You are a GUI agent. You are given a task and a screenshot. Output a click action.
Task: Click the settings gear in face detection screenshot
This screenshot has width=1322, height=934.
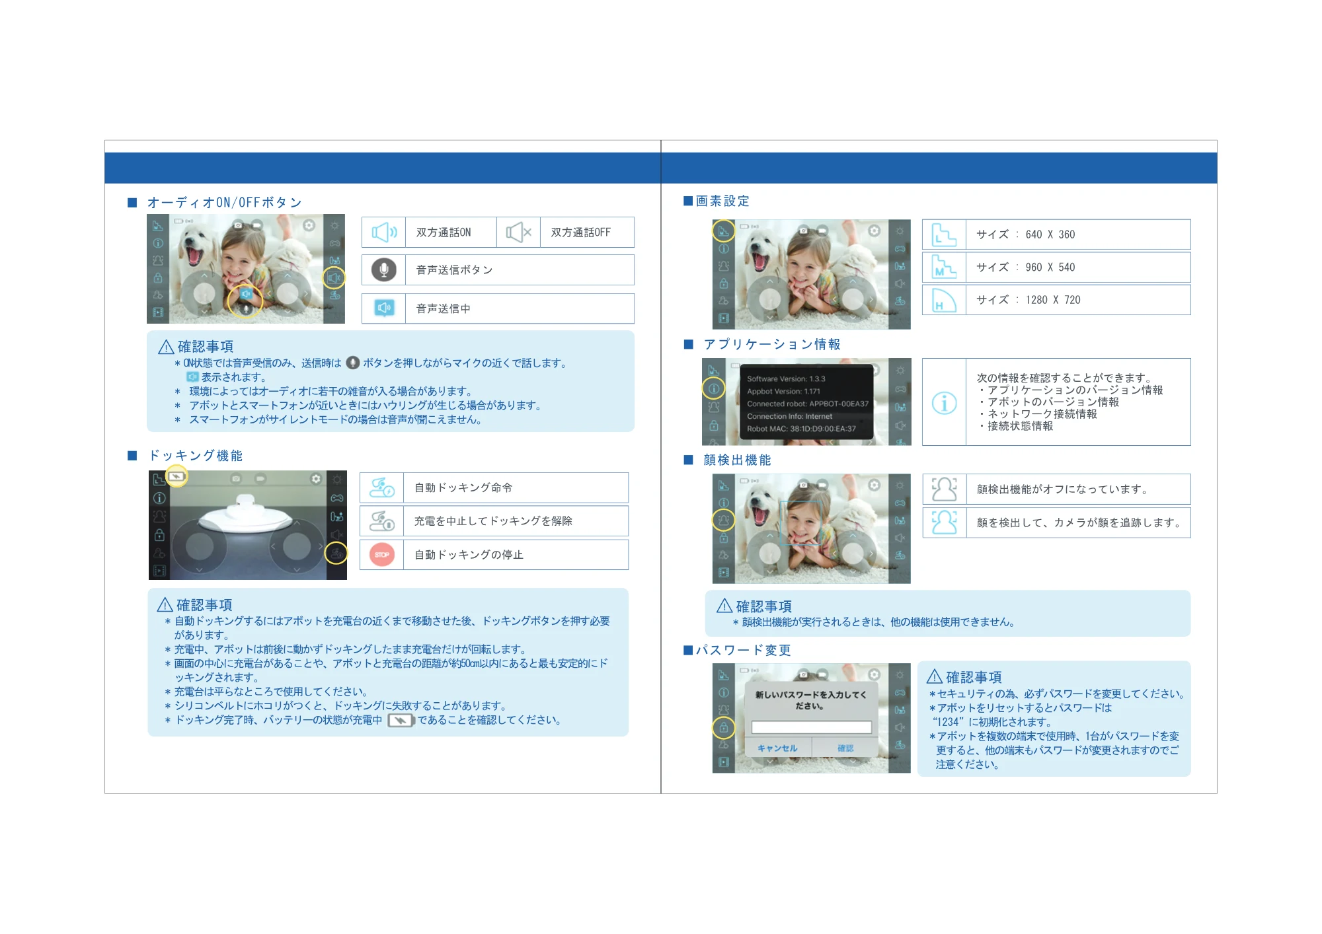tap(875, 485)
